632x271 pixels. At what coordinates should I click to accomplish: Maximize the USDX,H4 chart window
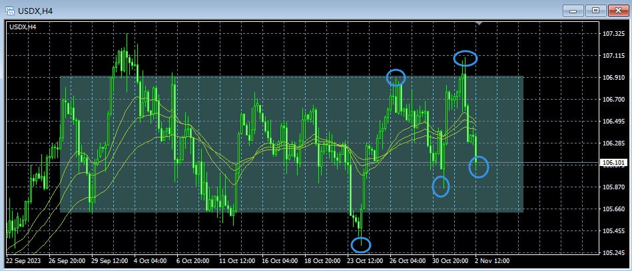(x=595, y=10)
